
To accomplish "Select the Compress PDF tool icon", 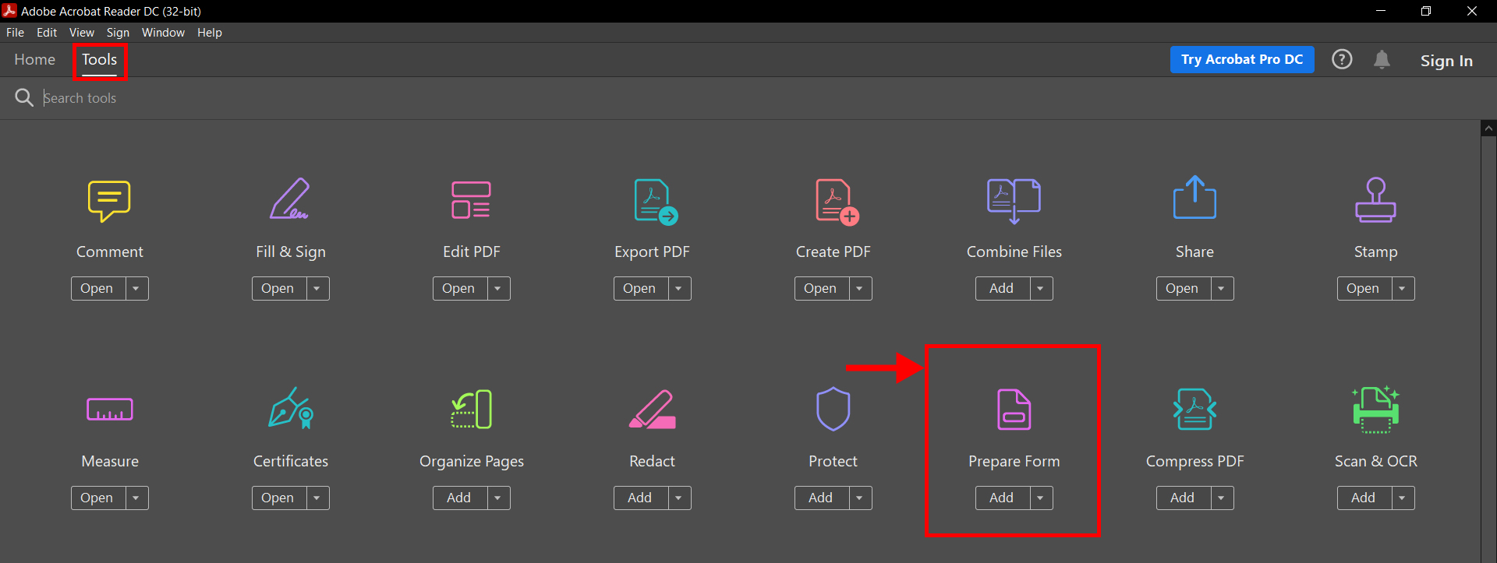I will pyautogui.click(x=1194, y=410).
